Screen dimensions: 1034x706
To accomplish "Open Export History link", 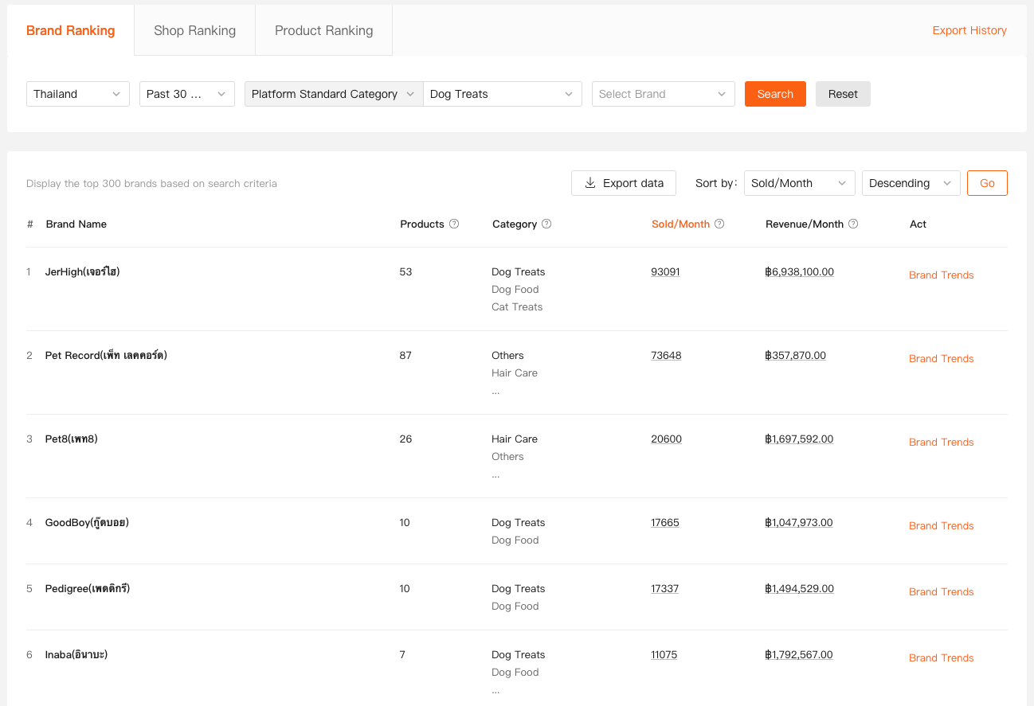I will pos(969,30).
